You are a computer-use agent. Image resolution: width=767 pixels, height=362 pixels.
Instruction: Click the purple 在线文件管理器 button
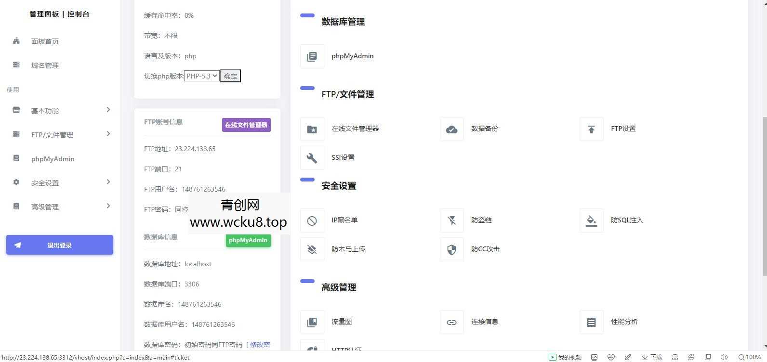tap(246, 125)
